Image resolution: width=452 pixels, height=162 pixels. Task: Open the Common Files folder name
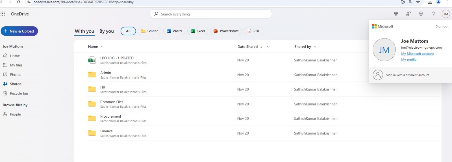click(112, 102)
